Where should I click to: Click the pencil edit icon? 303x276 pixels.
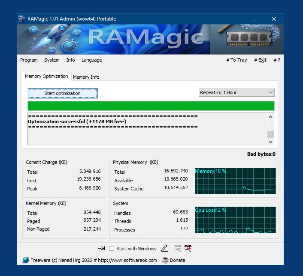[x=165, y=248]
